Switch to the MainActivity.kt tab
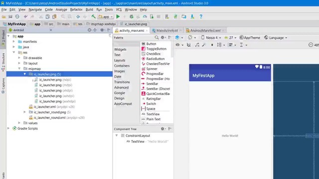The height and width of the screenshot is (179, 319). 167,30
